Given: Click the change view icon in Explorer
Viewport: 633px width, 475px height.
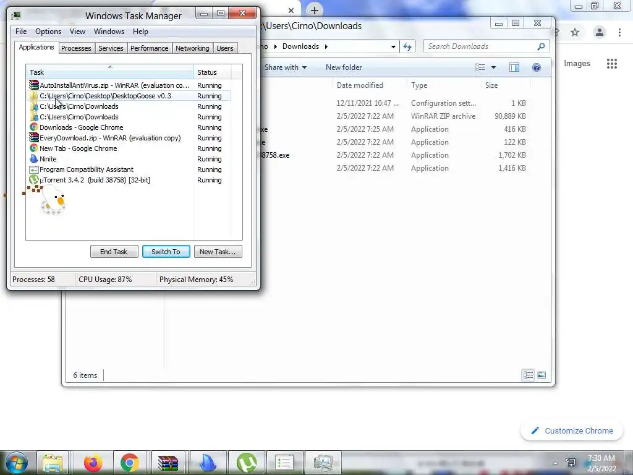Looking at the screenshot, I should click(480, 67).
